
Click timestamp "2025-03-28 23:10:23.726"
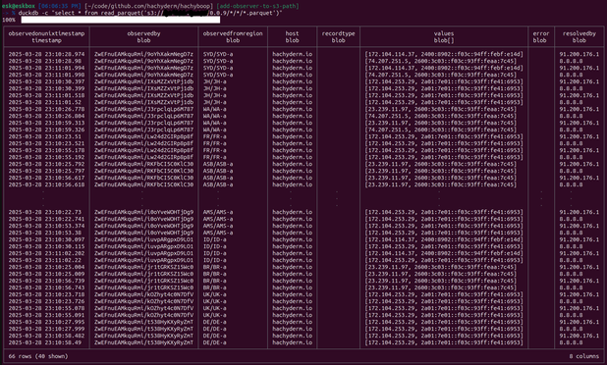tap(46, 301)
